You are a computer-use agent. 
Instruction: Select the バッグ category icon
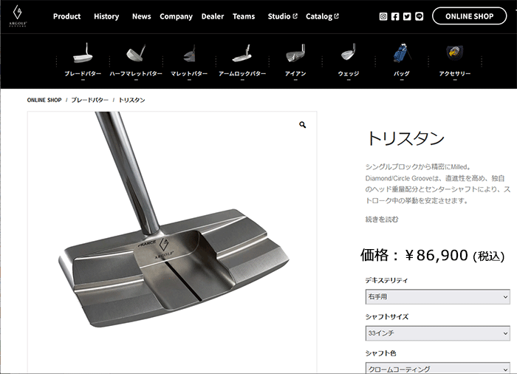[x=402, y=52]
